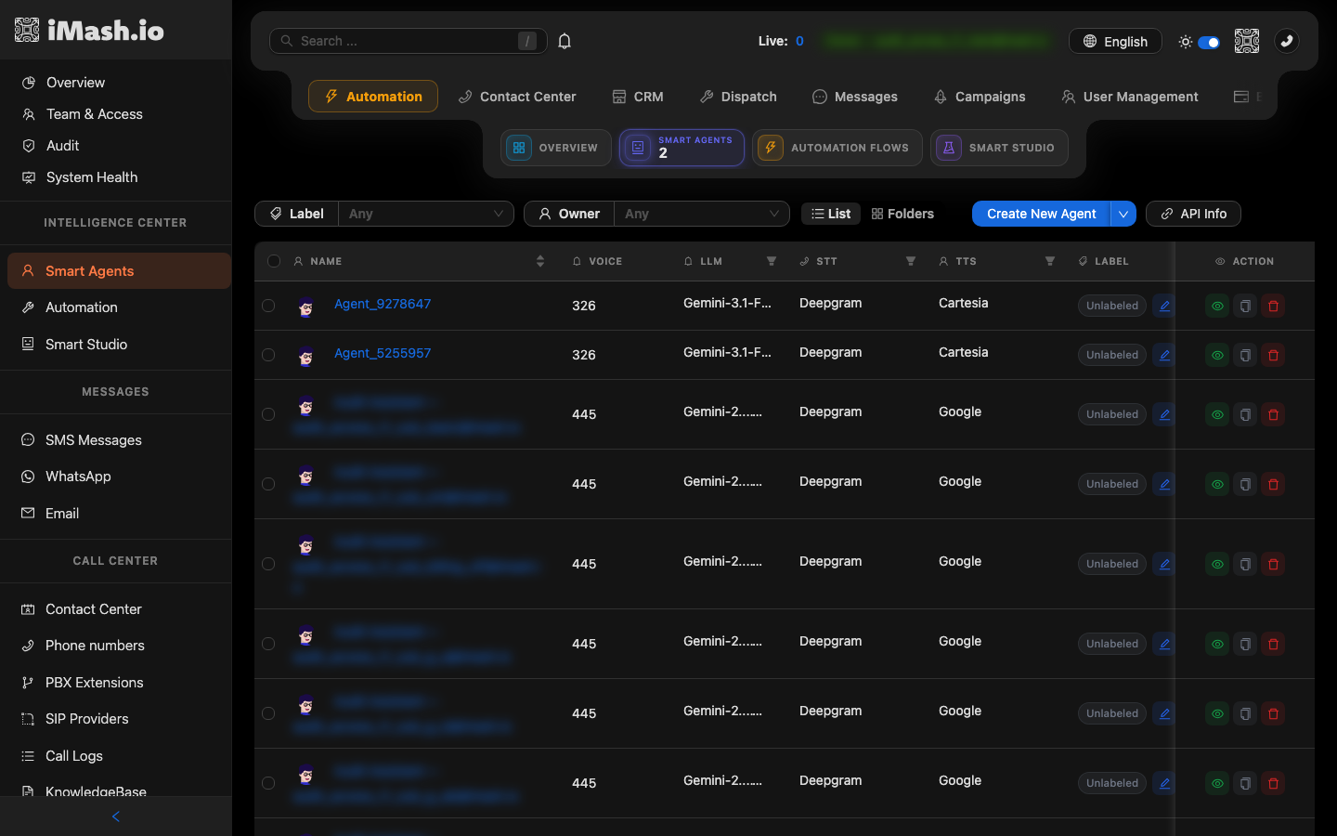This screenshot has width=1337, height=836.
Task: Switch to Folders view
Action: coord(902,214)
